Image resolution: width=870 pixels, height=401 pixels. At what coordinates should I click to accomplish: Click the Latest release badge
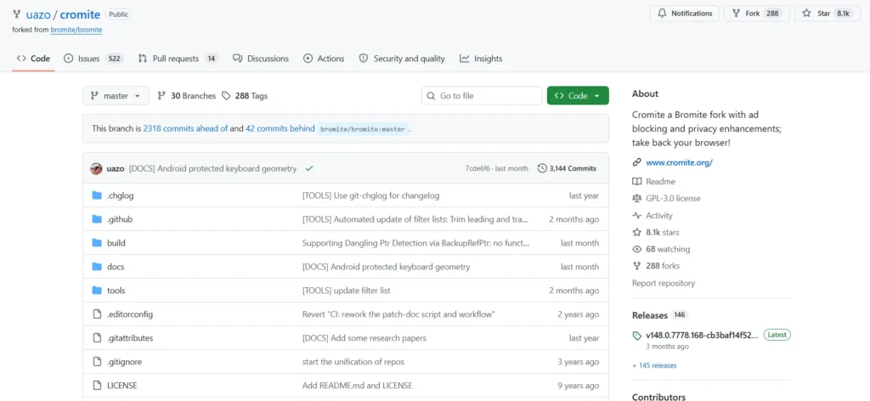click(x=777, y=335)
